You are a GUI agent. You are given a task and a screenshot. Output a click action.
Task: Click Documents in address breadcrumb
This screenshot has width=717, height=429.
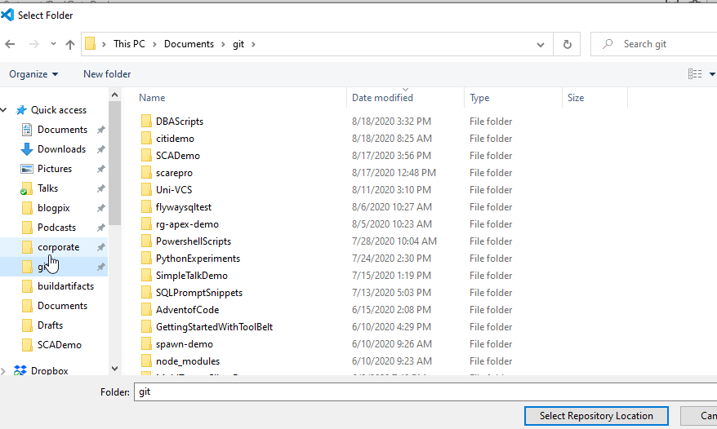click(x=189, y=44)
